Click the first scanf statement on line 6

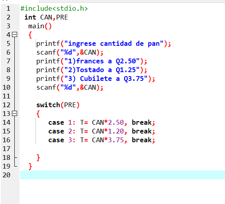pyautogui.click(x=70, y=53)
